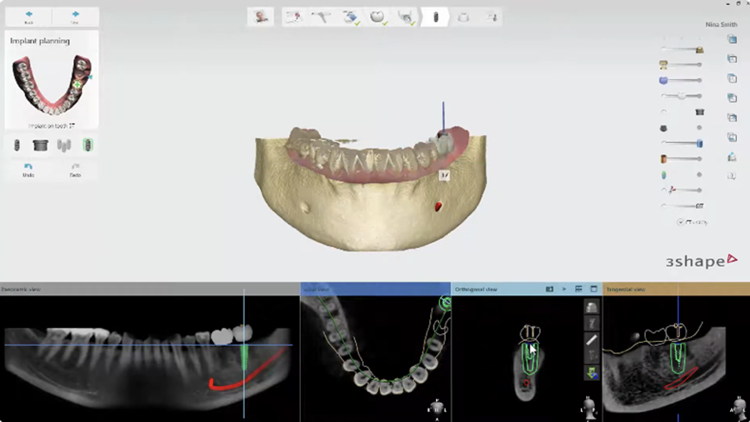Select the highlighted green implant icon
The height and width of the screenshot is (422, 750).
[x=88, y=146]
